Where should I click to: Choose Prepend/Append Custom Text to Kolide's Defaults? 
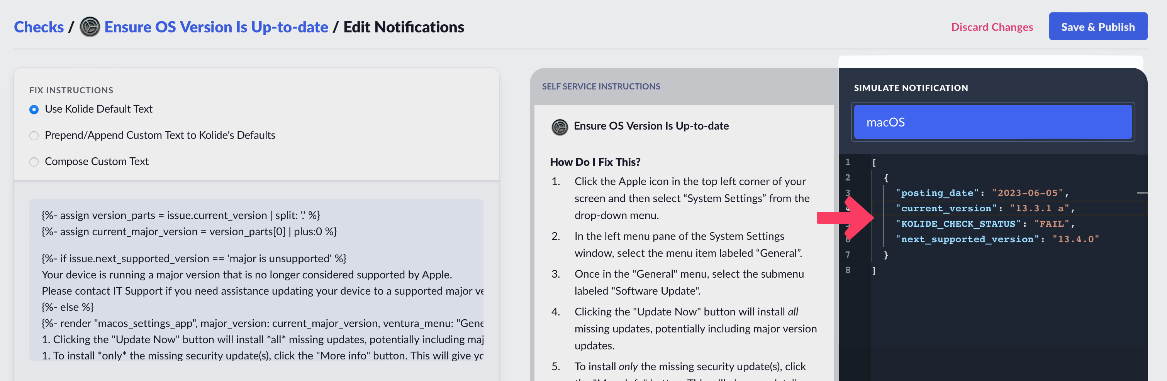[34, 136]
